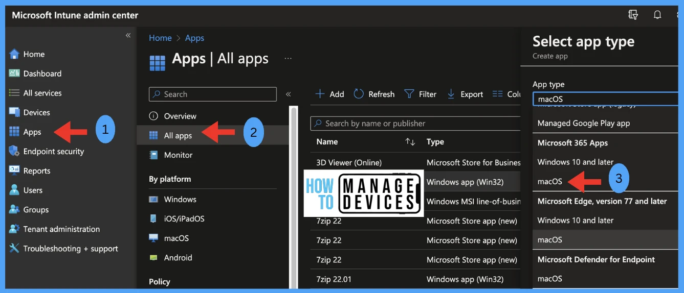Open Home in the left navigation

[x=34, y=54]
